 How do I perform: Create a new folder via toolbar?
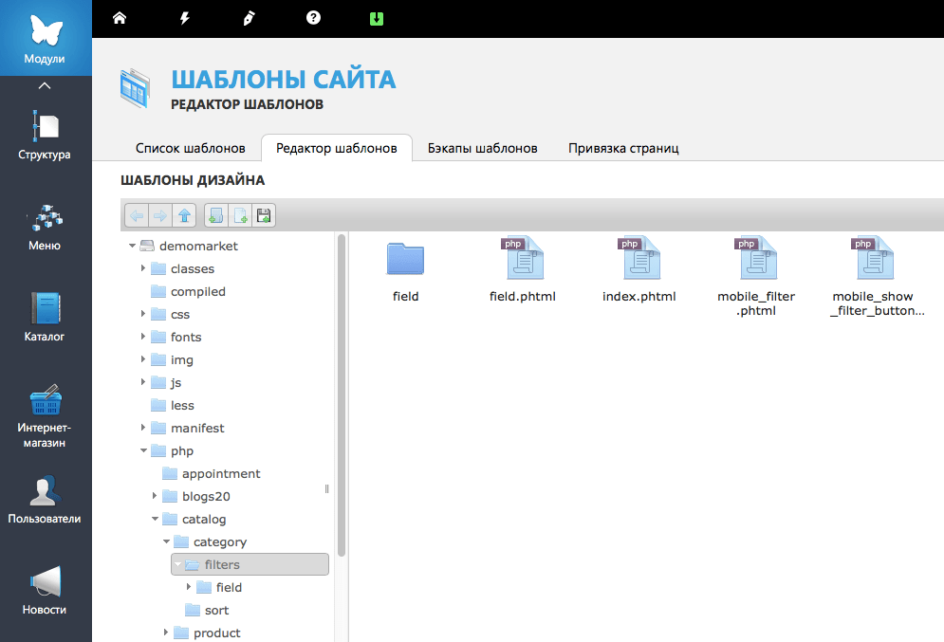tap(216, 215)
